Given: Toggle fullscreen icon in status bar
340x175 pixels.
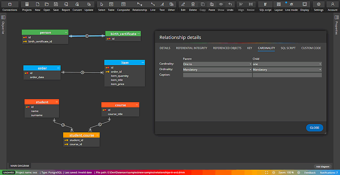Looking at the screenshot, I should 267,173.
